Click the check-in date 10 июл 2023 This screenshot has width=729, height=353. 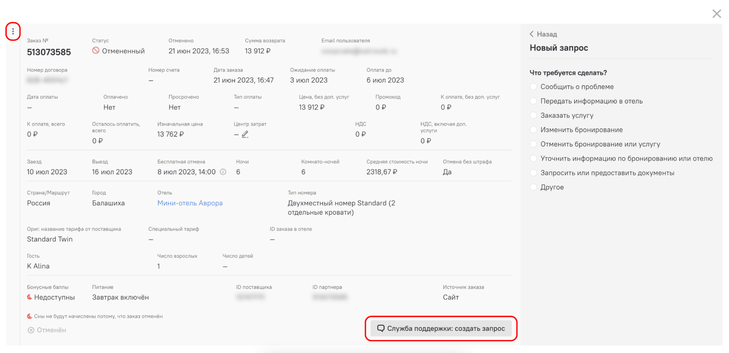point(47,172)
